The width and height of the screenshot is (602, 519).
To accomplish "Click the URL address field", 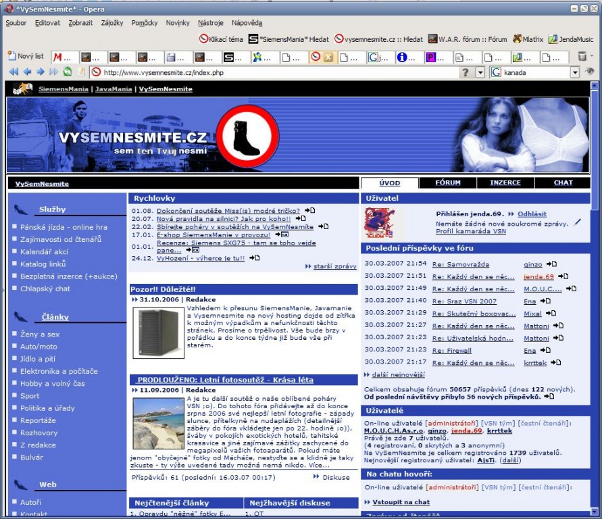I will coord(274,72).
